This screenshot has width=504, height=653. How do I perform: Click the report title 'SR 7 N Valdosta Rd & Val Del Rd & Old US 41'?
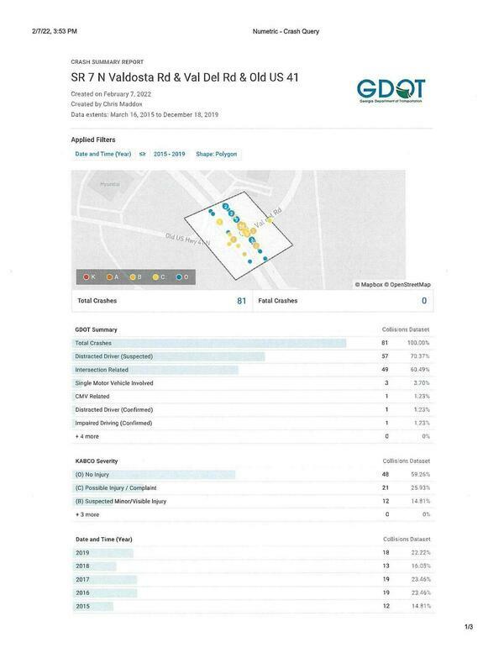point(185,77)
